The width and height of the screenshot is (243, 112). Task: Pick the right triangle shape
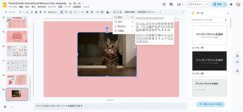(x=144, y=24)
